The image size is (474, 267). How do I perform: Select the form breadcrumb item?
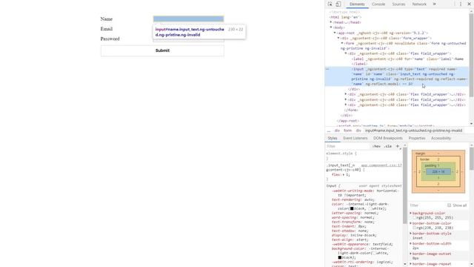pyautogui.click(x=347, y=131)
